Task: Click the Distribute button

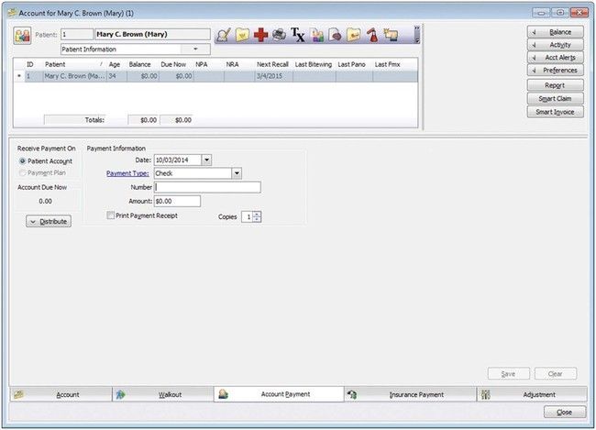Action: (49, 222)
